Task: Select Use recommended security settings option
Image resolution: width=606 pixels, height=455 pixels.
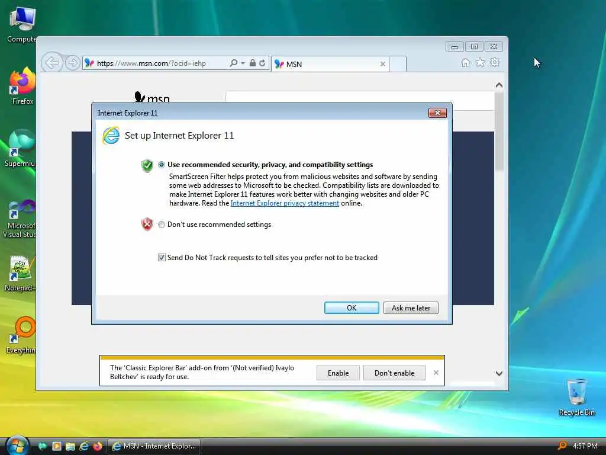Action: (x=162, y=165)
